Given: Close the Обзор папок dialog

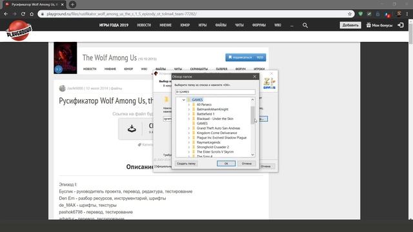Looking at the screenshot, I should coord(254,77).
